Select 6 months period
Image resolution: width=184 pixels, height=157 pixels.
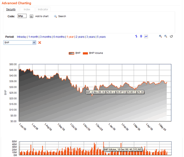click(x=59, y=37)
